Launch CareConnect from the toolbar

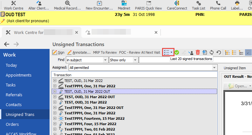click(177, 5)
